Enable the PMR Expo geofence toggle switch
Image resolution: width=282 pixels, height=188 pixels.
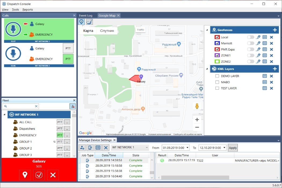250,49
